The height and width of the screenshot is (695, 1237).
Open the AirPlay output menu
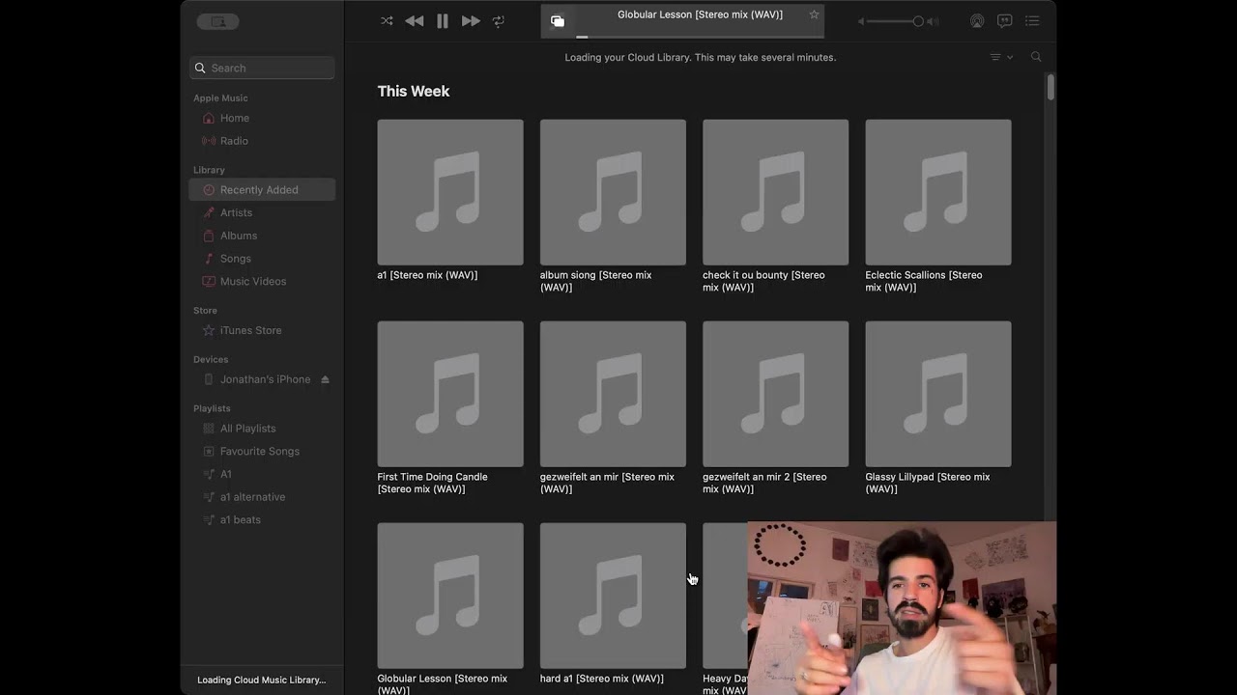coord(977,21)
